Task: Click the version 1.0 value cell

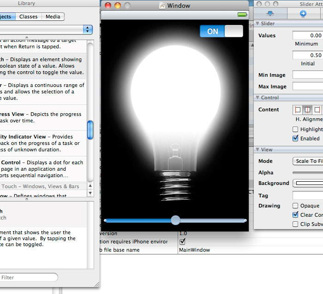Action: [250, 234]
